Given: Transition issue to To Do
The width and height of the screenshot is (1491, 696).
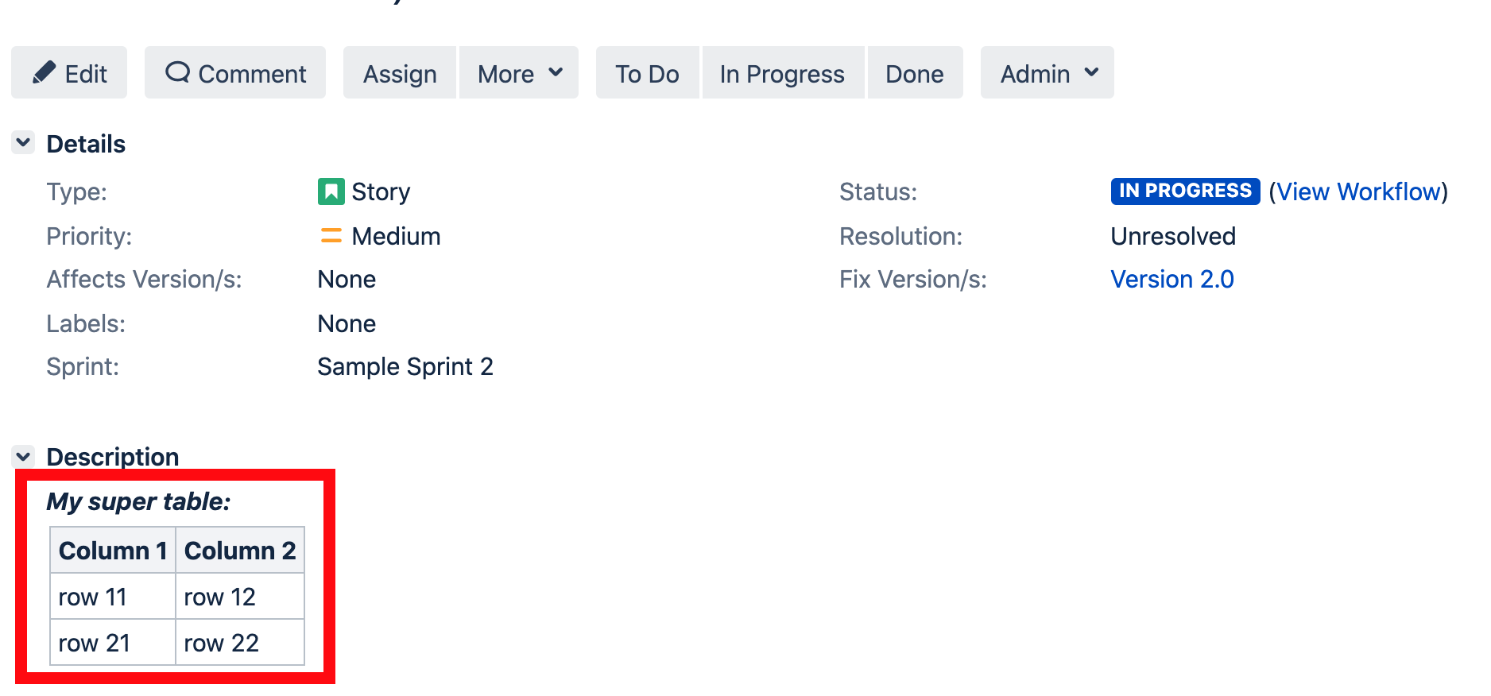Looking at the screenshot, I should [x=647, y=72].
